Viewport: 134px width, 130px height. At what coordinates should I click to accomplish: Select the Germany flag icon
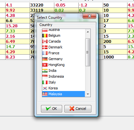coord(45,59)
